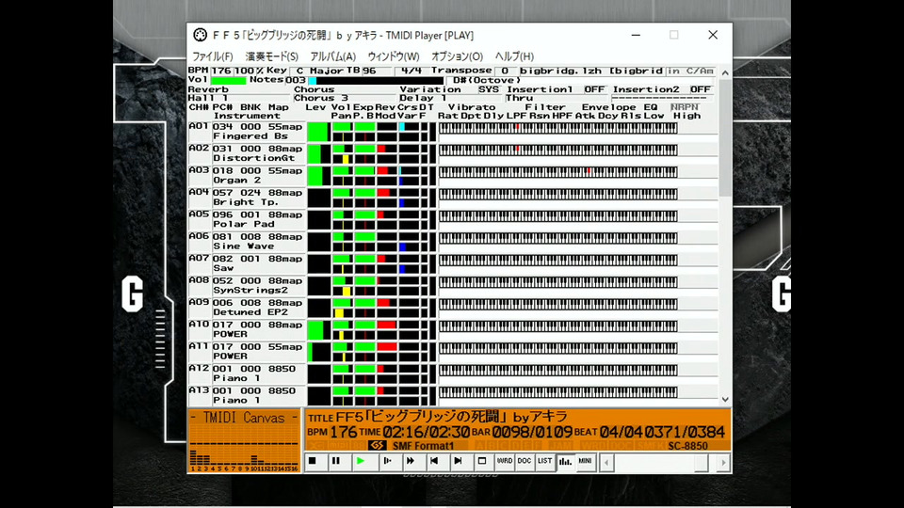Click the NRPN column header
The width and height of the screenshot is (904, 508).
click(x=685, y=107)
